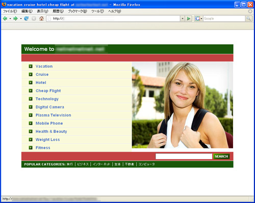
Task: Open the ブックマーク(B) menu
Action: pyautogui.click(x=78, y=11)
